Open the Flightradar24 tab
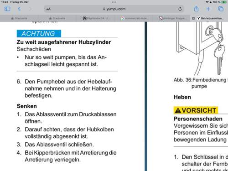Image resolution: width=228 pixels, height=171 pixels. [x=96, y=18]
